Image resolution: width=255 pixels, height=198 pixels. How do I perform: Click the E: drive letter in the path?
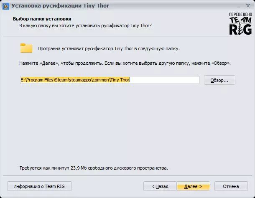point(22,80)
